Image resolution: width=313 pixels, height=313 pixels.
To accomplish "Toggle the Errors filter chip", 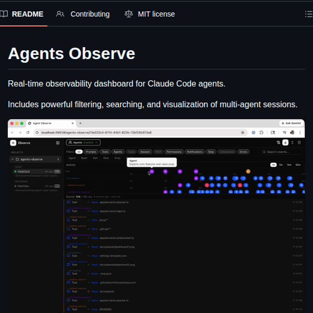I will [x=243, y=152].
